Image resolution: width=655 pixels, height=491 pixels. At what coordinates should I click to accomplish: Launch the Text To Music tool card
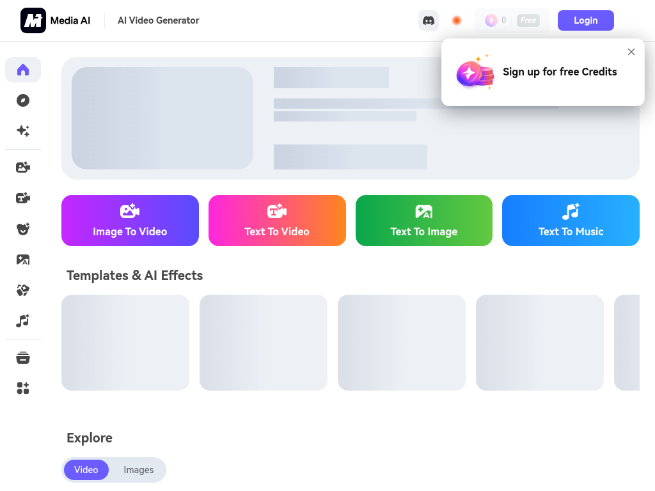pos(571,221)
